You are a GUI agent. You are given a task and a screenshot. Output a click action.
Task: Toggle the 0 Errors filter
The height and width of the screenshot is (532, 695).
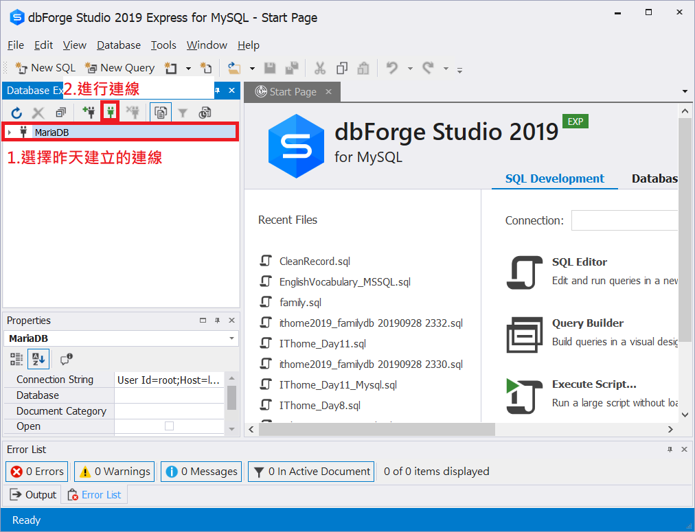[37, 472]
